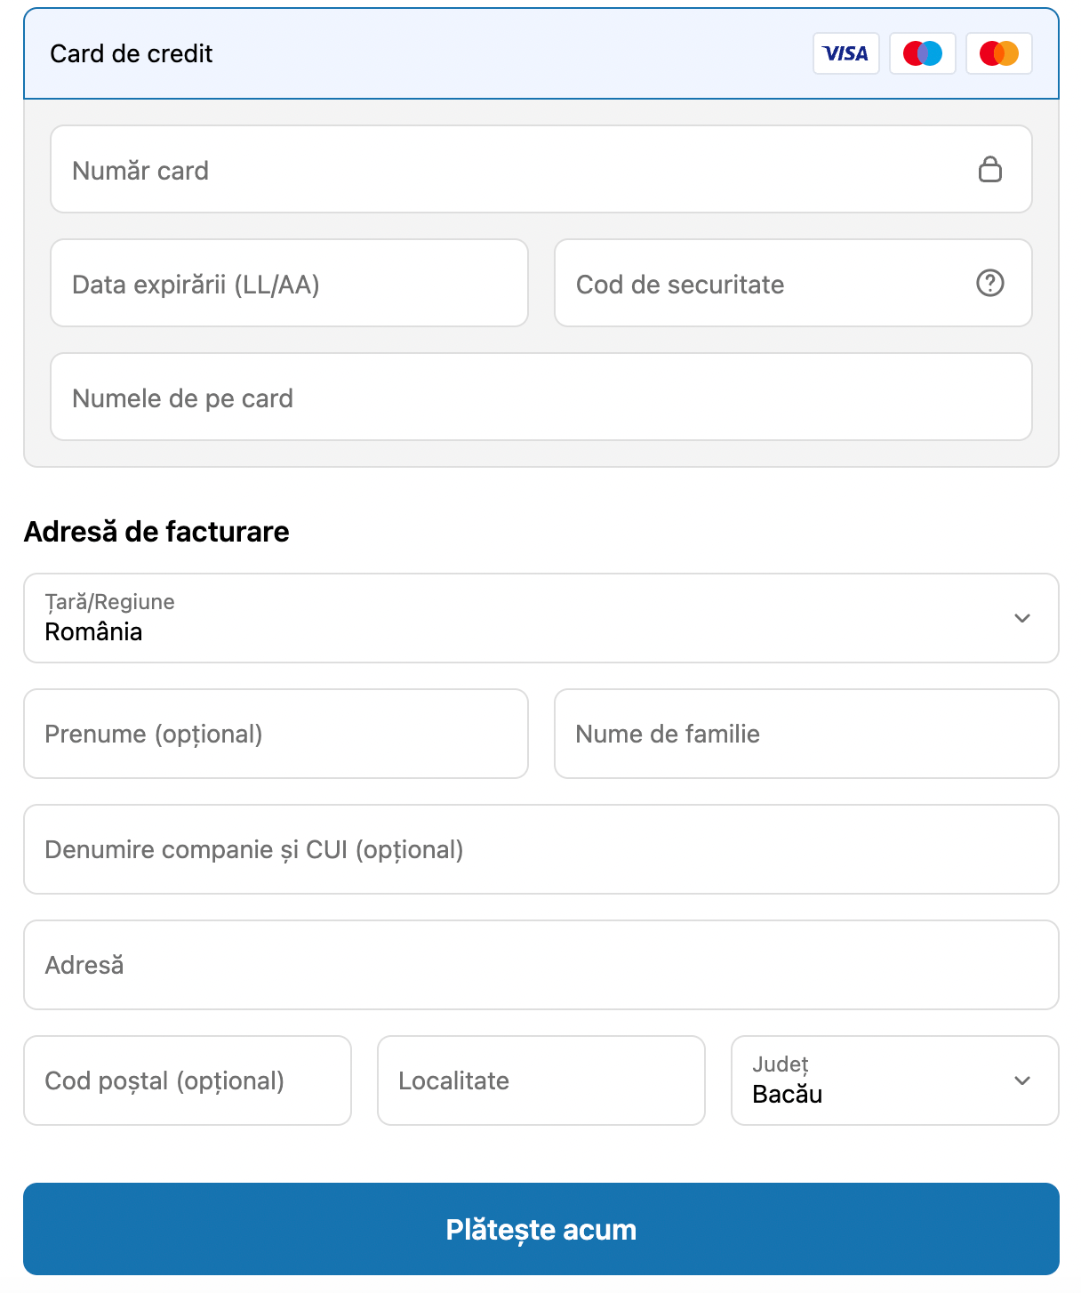Expand county list via Bacău chevron arrow
The height and width of the screenshot is (1293, 1081).
1022,1080
